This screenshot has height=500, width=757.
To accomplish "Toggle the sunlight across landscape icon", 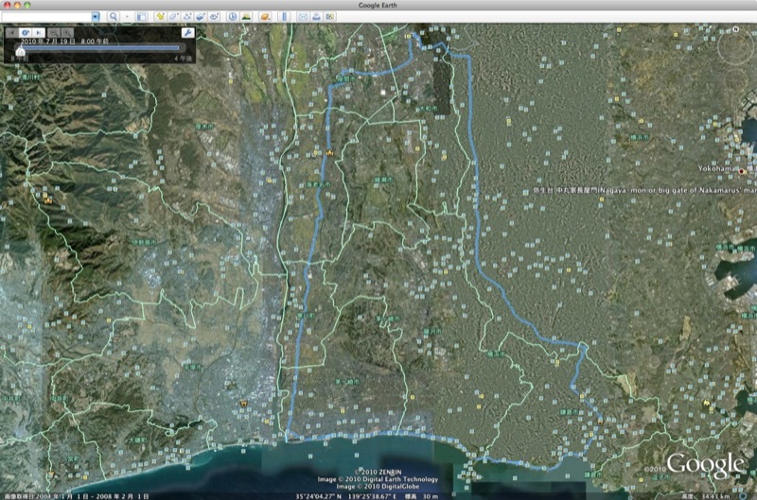I will [246, 17].
